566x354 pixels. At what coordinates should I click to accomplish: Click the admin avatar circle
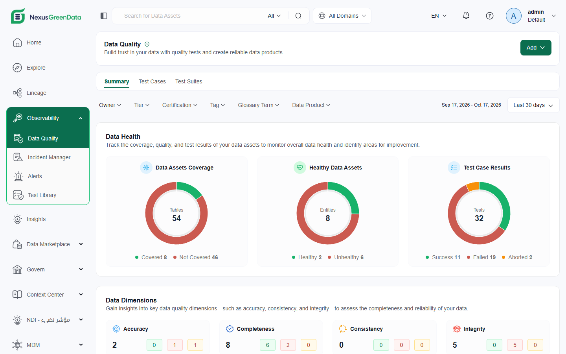514,16
